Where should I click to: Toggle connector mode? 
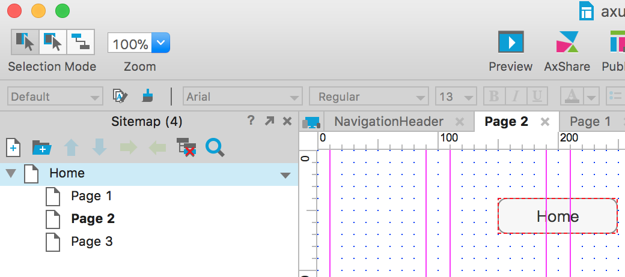[x=80, y=42]
